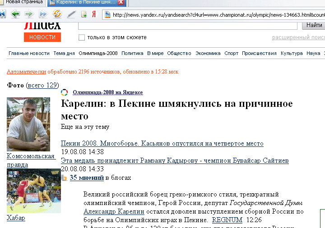
Task: Open Тема дня section
Action: tap(64, 53)
